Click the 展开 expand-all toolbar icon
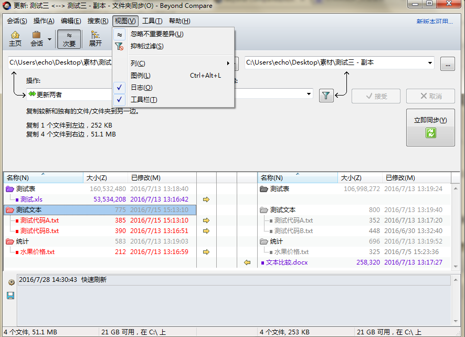The height and width of the screenshot is (337, 465). (96, 38)
